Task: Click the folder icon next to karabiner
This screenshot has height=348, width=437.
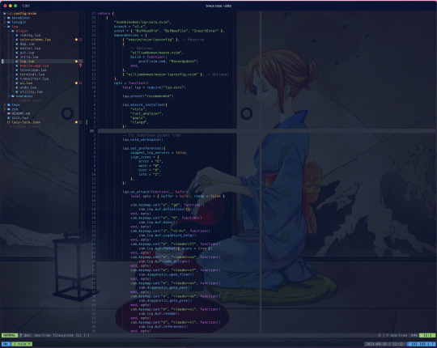Action: (9, 18)
